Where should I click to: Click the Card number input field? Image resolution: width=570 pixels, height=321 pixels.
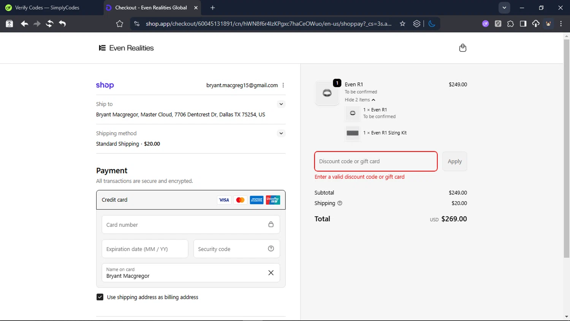click(191, 224)
